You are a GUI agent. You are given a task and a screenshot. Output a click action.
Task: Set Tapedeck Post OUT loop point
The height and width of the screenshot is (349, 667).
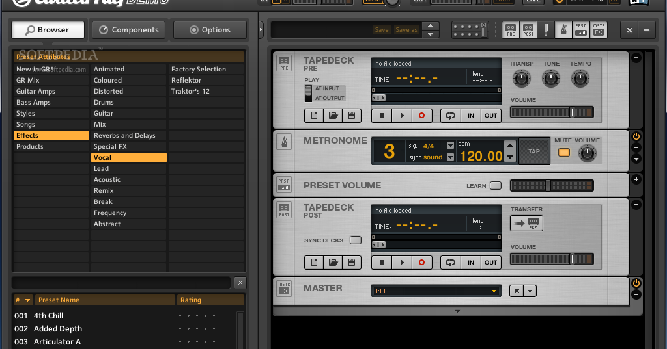point(490,263)
